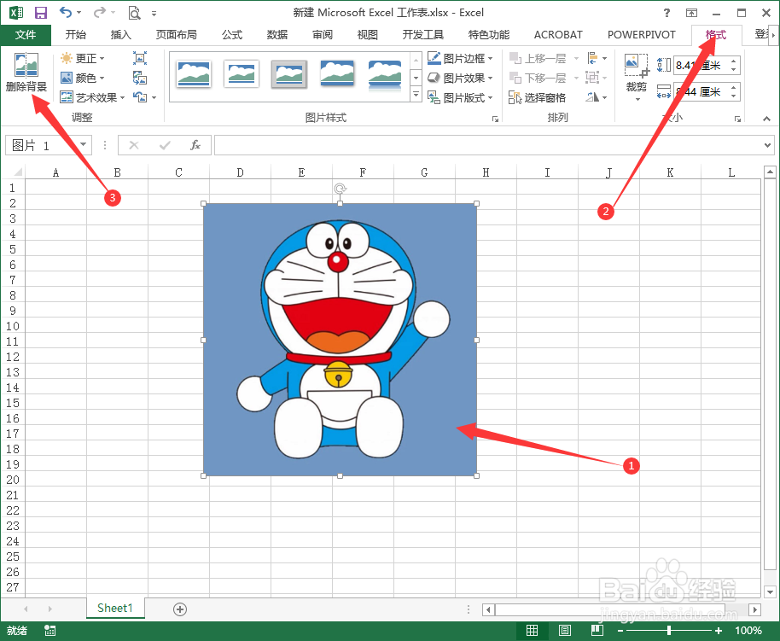Switch to the Data (数据) tab

coord(277,34)
